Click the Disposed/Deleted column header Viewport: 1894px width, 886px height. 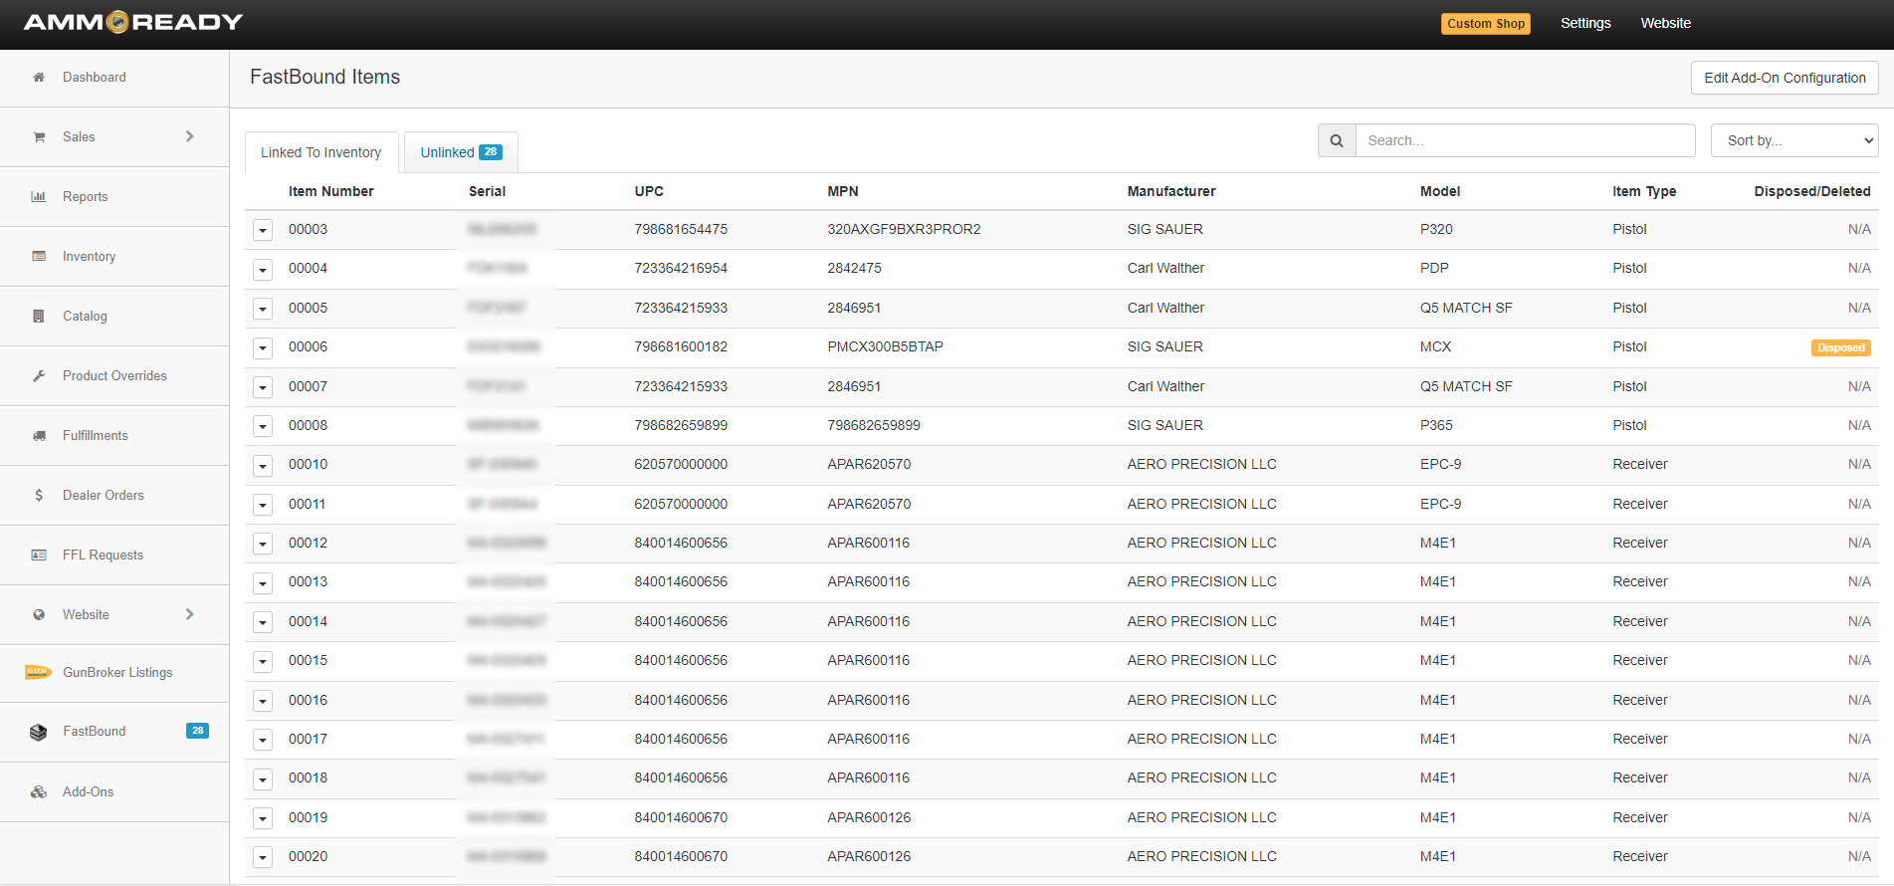1812,191
